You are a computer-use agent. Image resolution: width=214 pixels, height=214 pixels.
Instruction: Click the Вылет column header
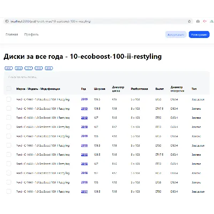coord(159,89)
